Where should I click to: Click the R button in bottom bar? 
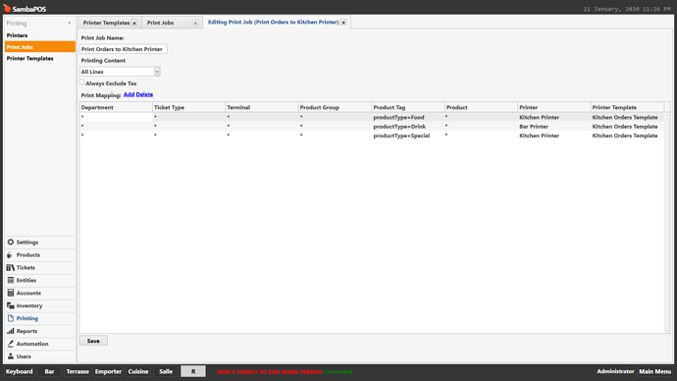(x=193, y=371)
